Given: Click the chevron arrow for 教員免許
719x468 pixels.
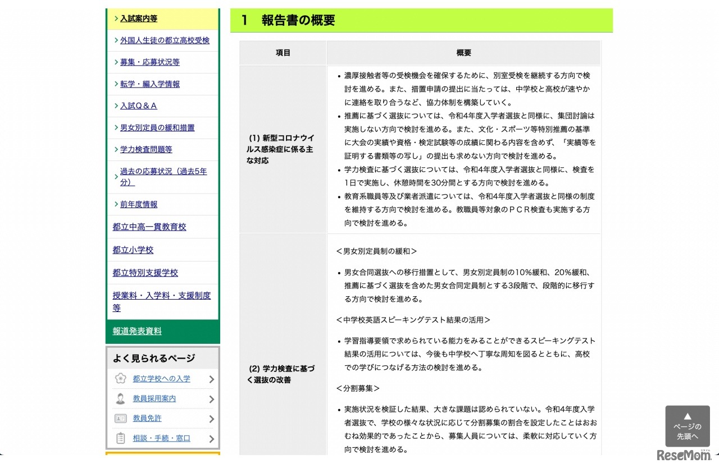Looking at the screenshot, I should pos(212,419).
